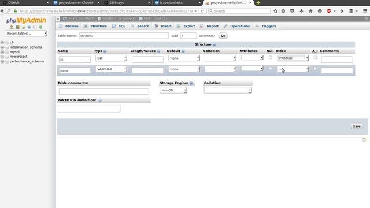This screenshot has height=208, width=370.
Task: Click the Go button
Action: [223, 36]
